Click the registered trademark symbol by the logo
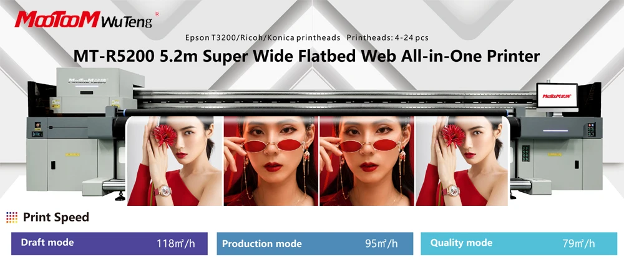This screenshot has height=262, width=624. pos(157,14)
